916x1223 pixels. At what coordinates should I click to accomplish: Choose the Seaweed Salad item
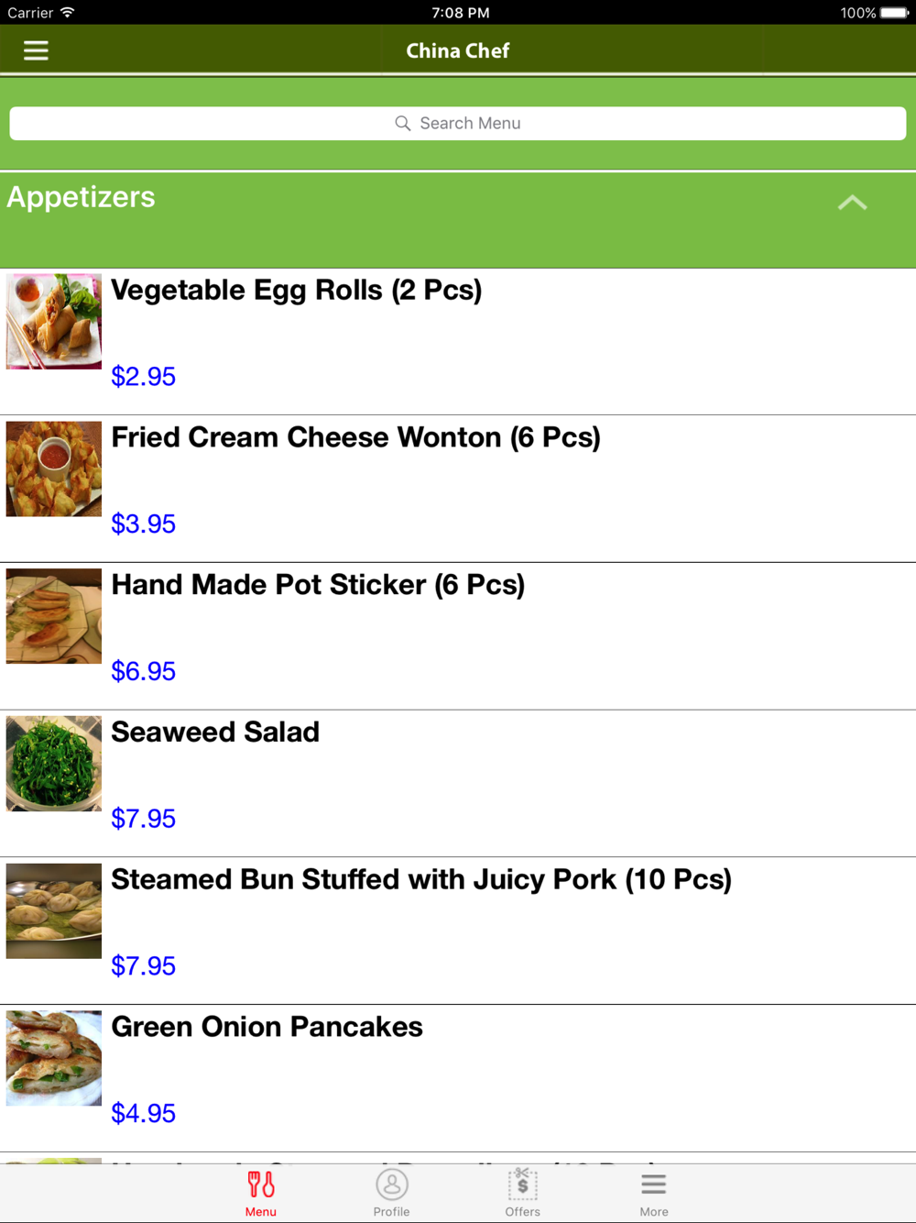(x=458, y=785)
